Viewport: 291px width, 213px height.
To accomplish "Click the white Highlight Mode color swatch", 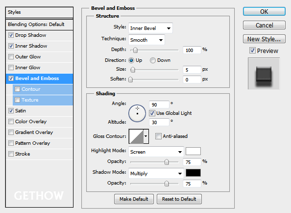I will [193, 151].
